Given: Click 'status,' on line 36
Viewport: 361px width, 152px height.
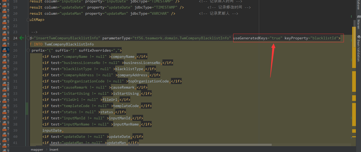Looking at the screenshot, I should pyautogui.click(x=108, y=112).
